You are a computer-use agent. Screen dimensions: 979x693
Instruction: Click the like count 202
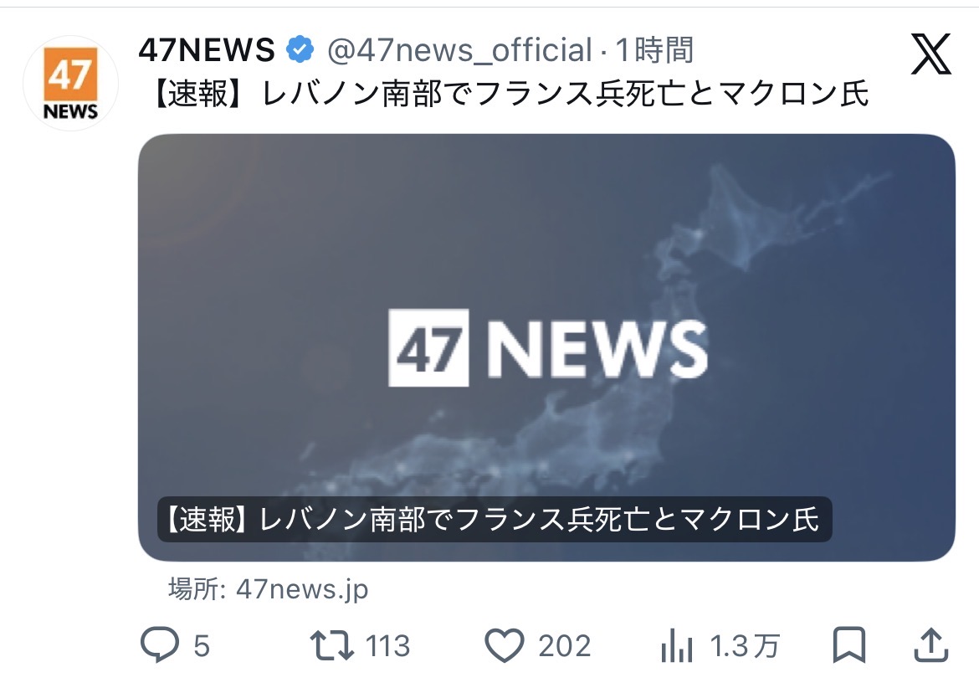(565, 646)
